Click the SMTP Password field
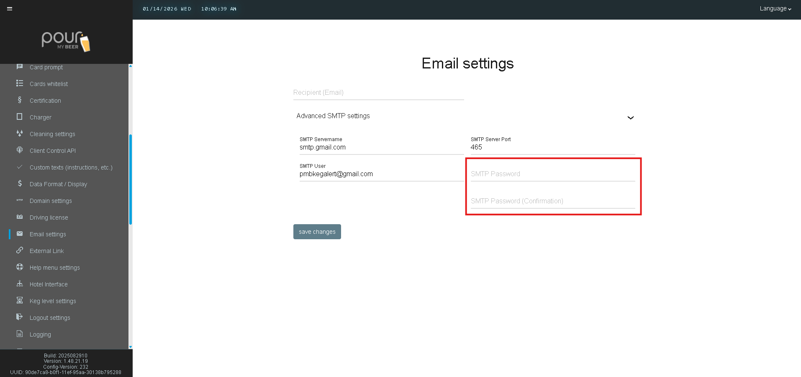Screen dimensions: 801x377 pyautogui.click(x=552, y=174)
